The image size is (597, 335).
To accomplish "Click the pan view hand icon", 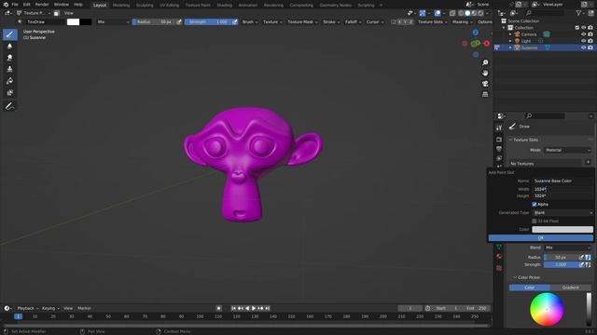I will (x=485, y=73).
